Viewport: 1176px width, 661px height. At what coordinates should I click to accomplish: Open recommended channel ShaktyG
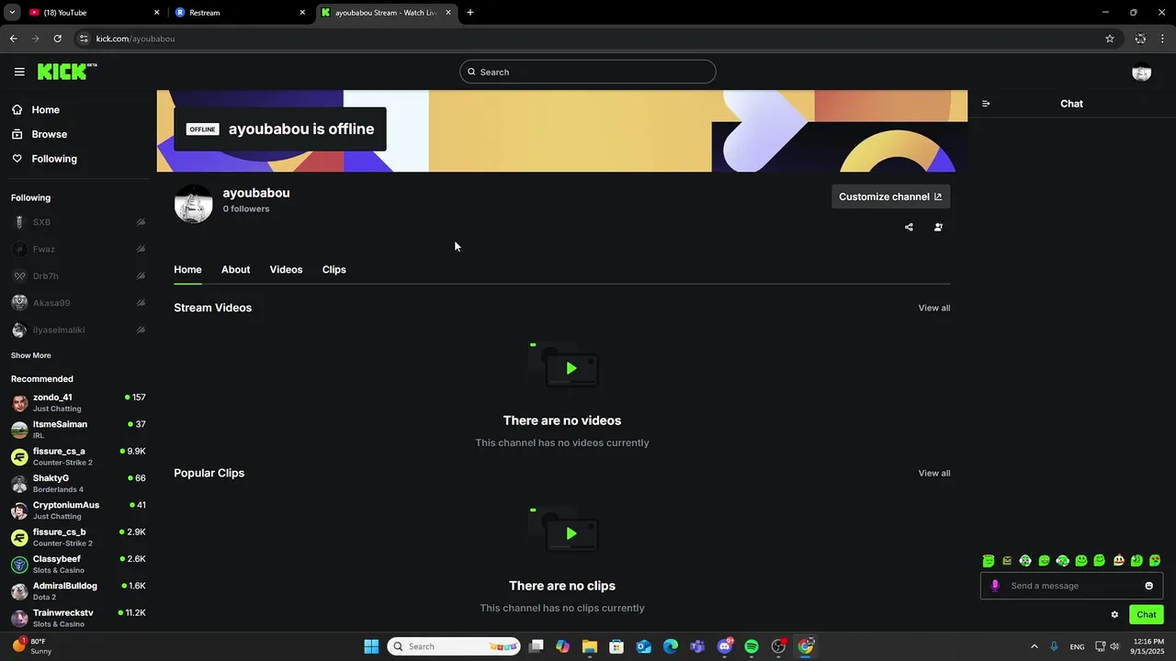coord(78,484)
